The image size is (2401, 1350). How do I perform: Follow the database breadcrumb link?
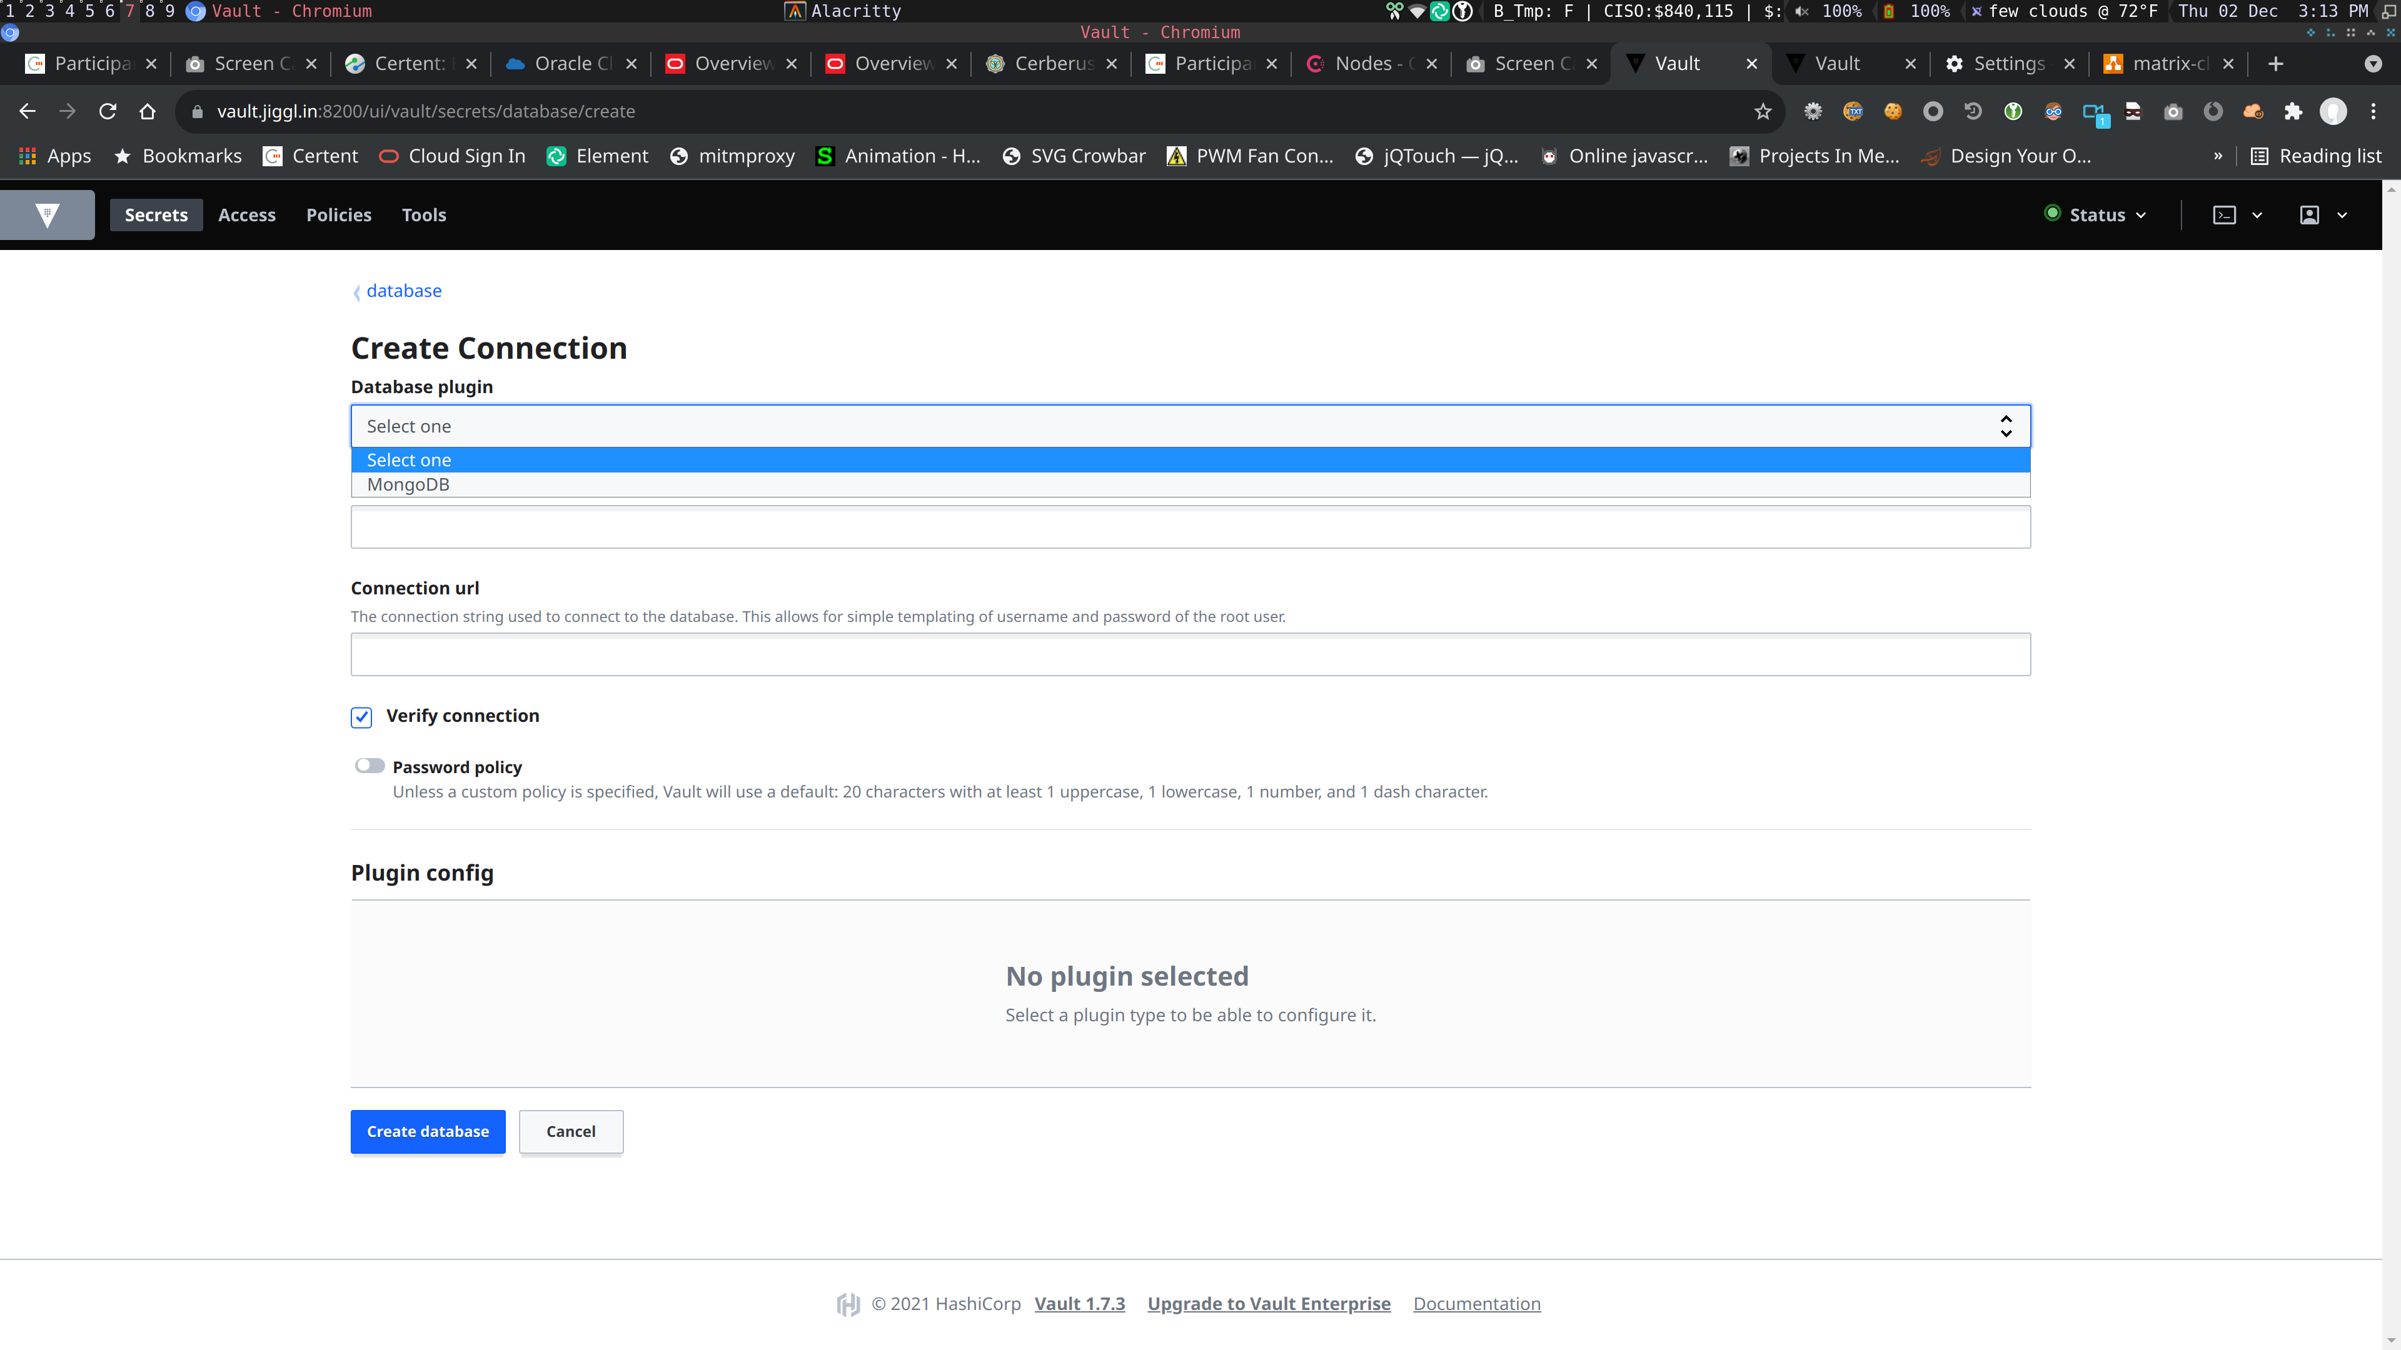point(403,291)
